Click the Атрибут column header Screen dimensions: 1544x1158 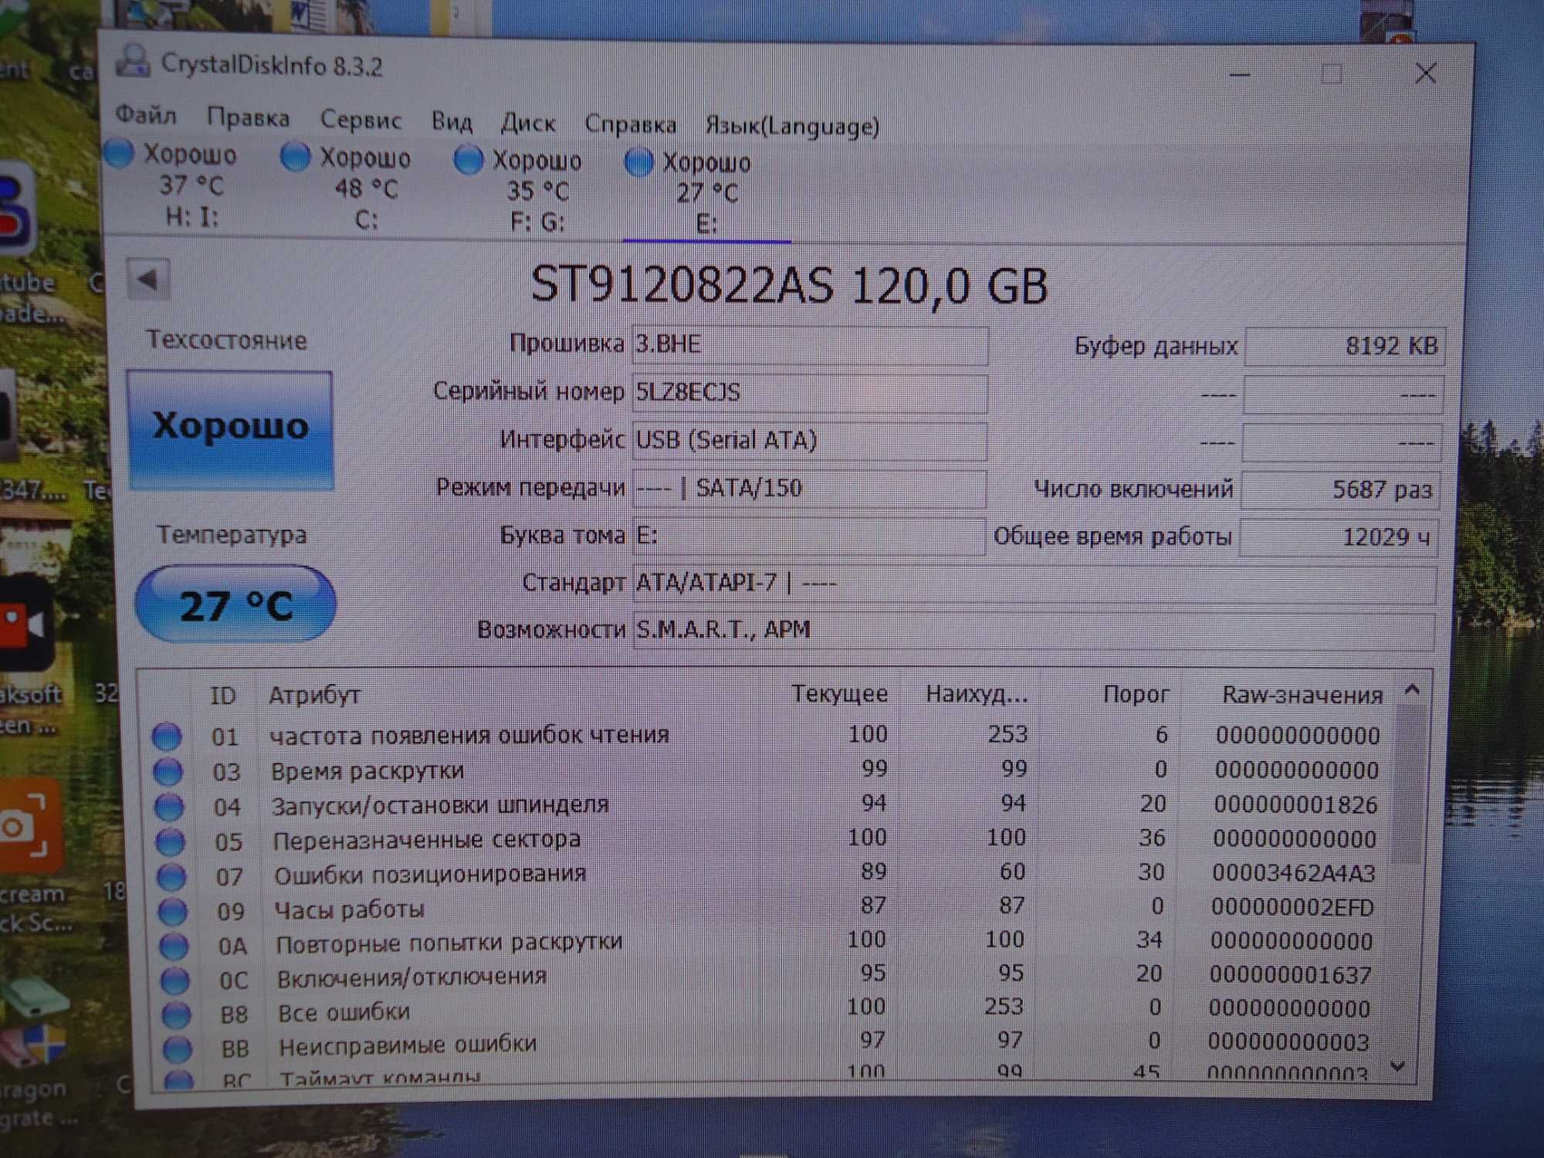(314, 695)
